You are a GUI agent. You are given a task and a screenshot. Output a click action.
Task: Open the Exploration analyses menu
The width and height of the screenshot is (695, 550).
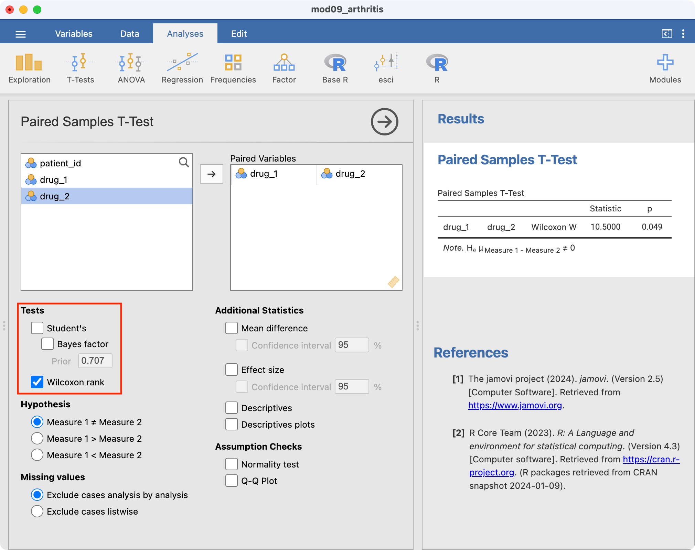tap(29, 68)
